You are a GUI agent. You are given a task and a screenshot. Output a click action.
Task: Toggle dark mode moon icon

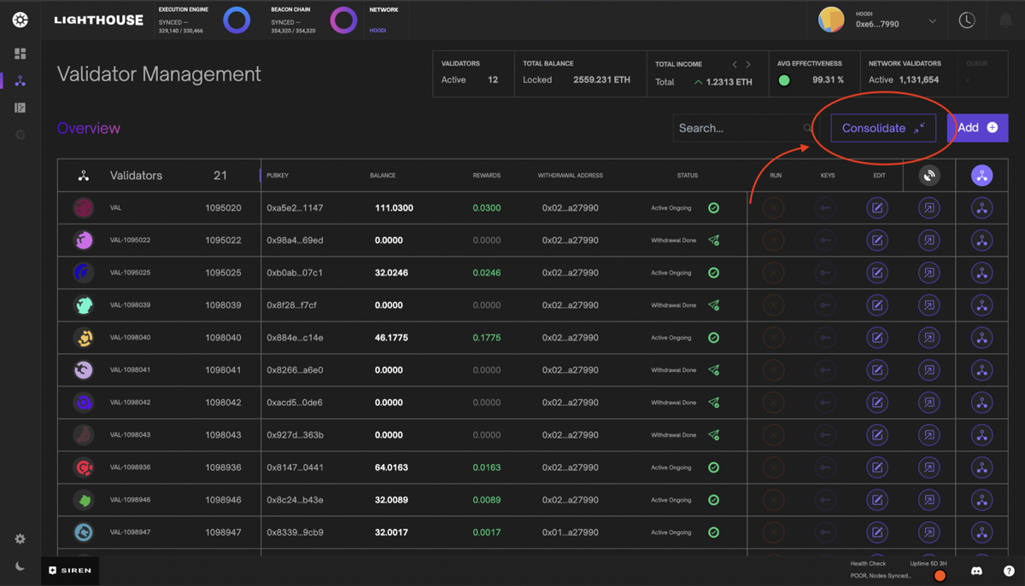point(20,566)
